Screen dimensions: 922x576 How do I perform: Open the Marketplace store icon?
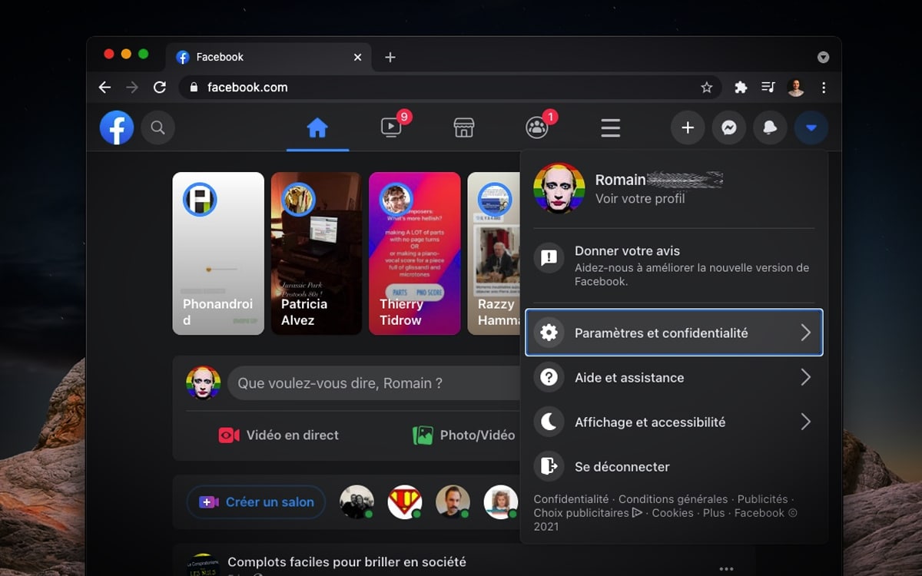click(x=464, y=127)
